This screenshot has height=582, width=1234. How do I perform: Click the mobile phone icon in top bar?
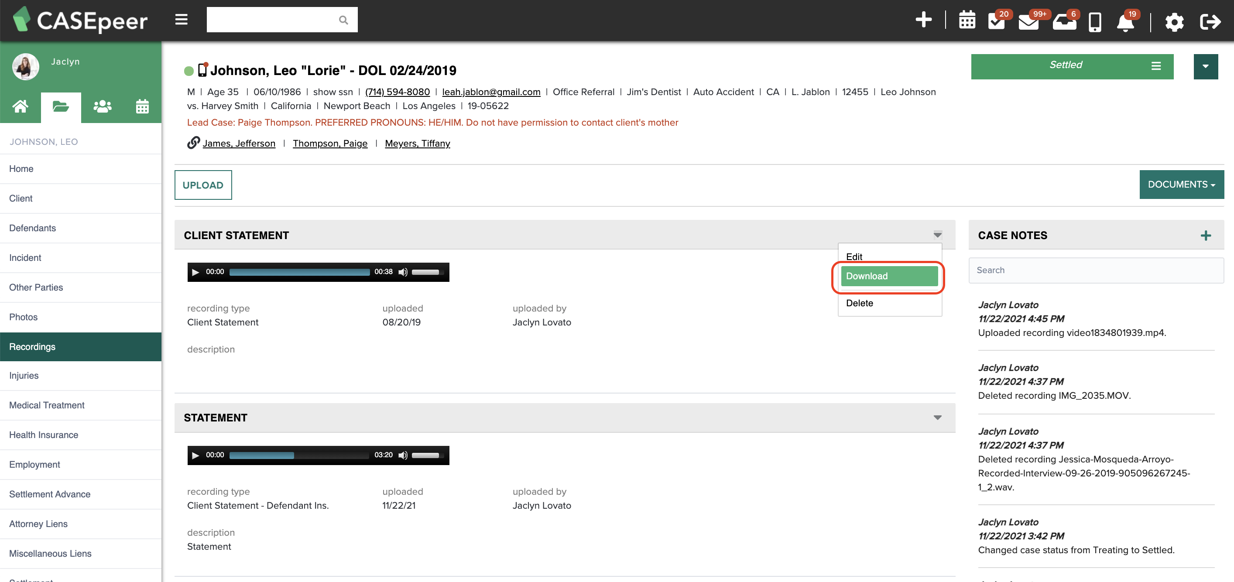(x=1095, y=22)
